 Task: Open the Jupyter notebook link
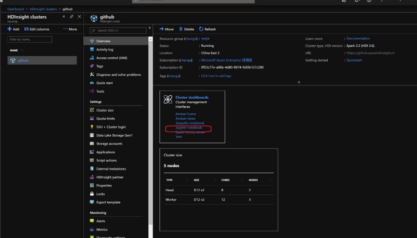point(188,128)
